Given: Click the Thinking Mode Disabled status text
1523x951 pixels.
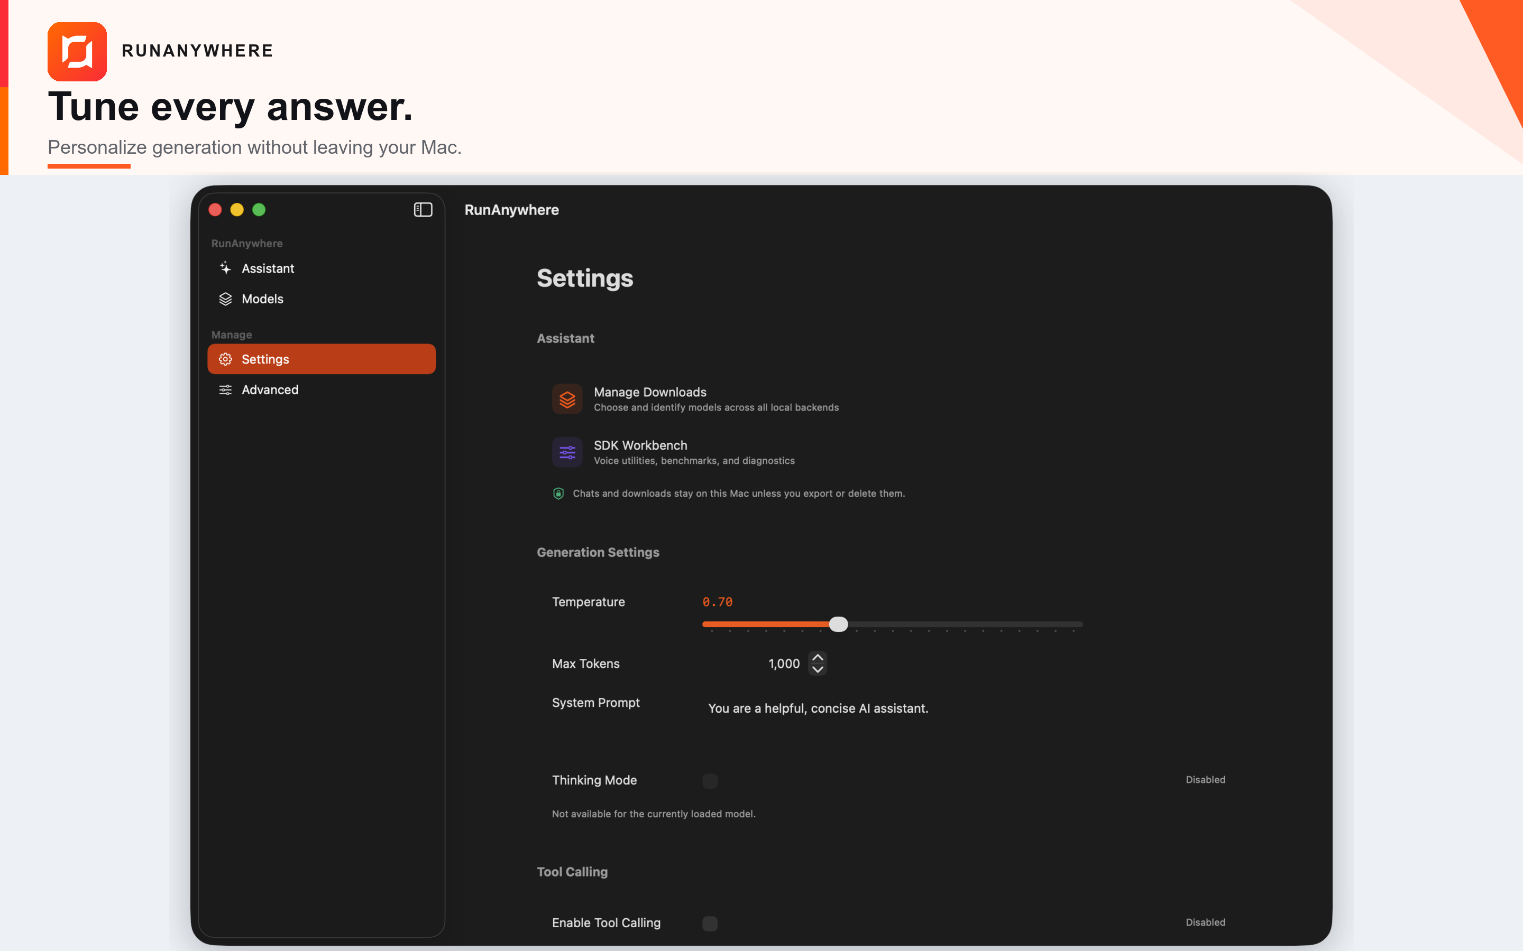Looking at the screenshot, I should tap(1205, 780).
